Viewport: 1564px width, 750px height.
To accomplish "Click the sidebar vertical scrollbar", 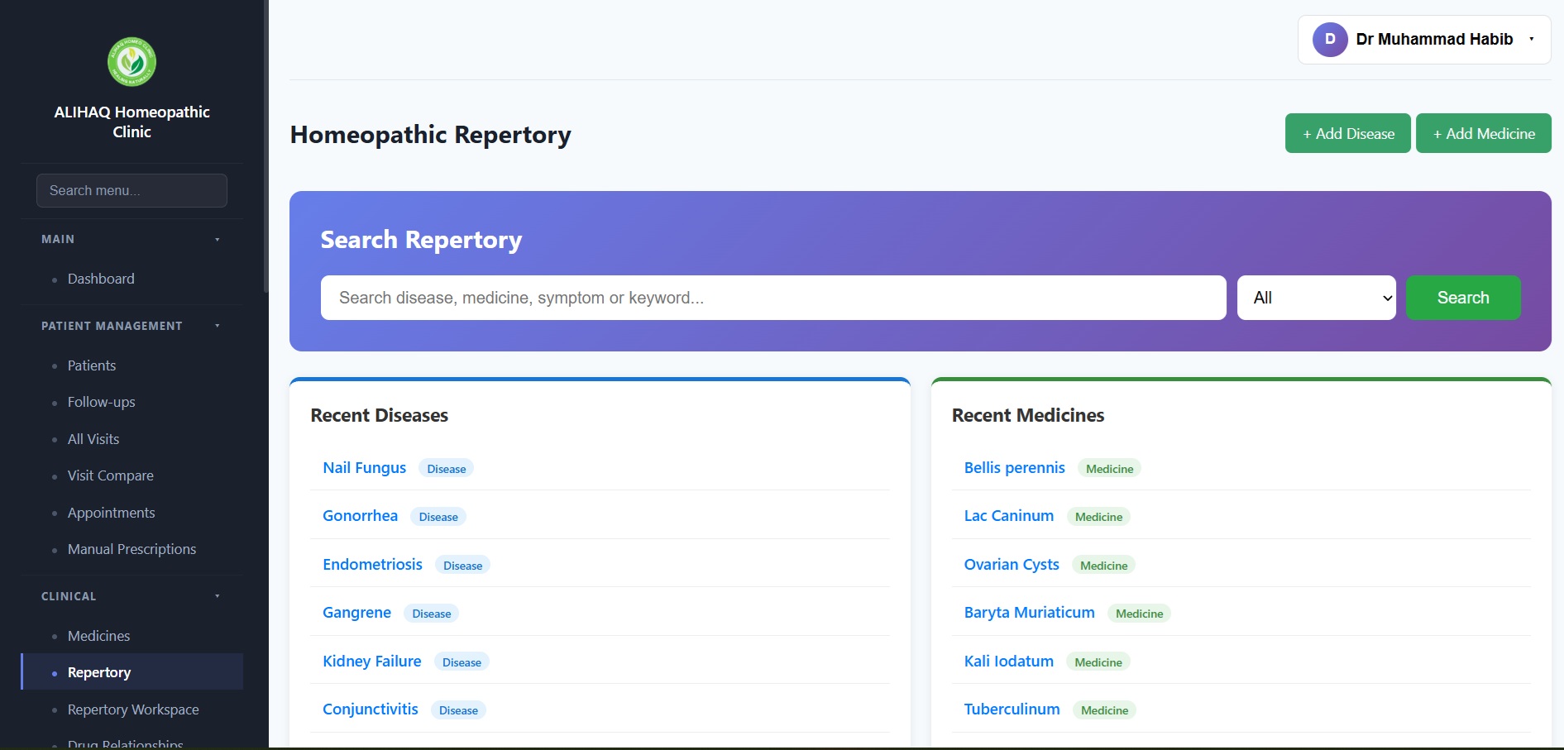I will pyautogui.click(x=265, y=146).
